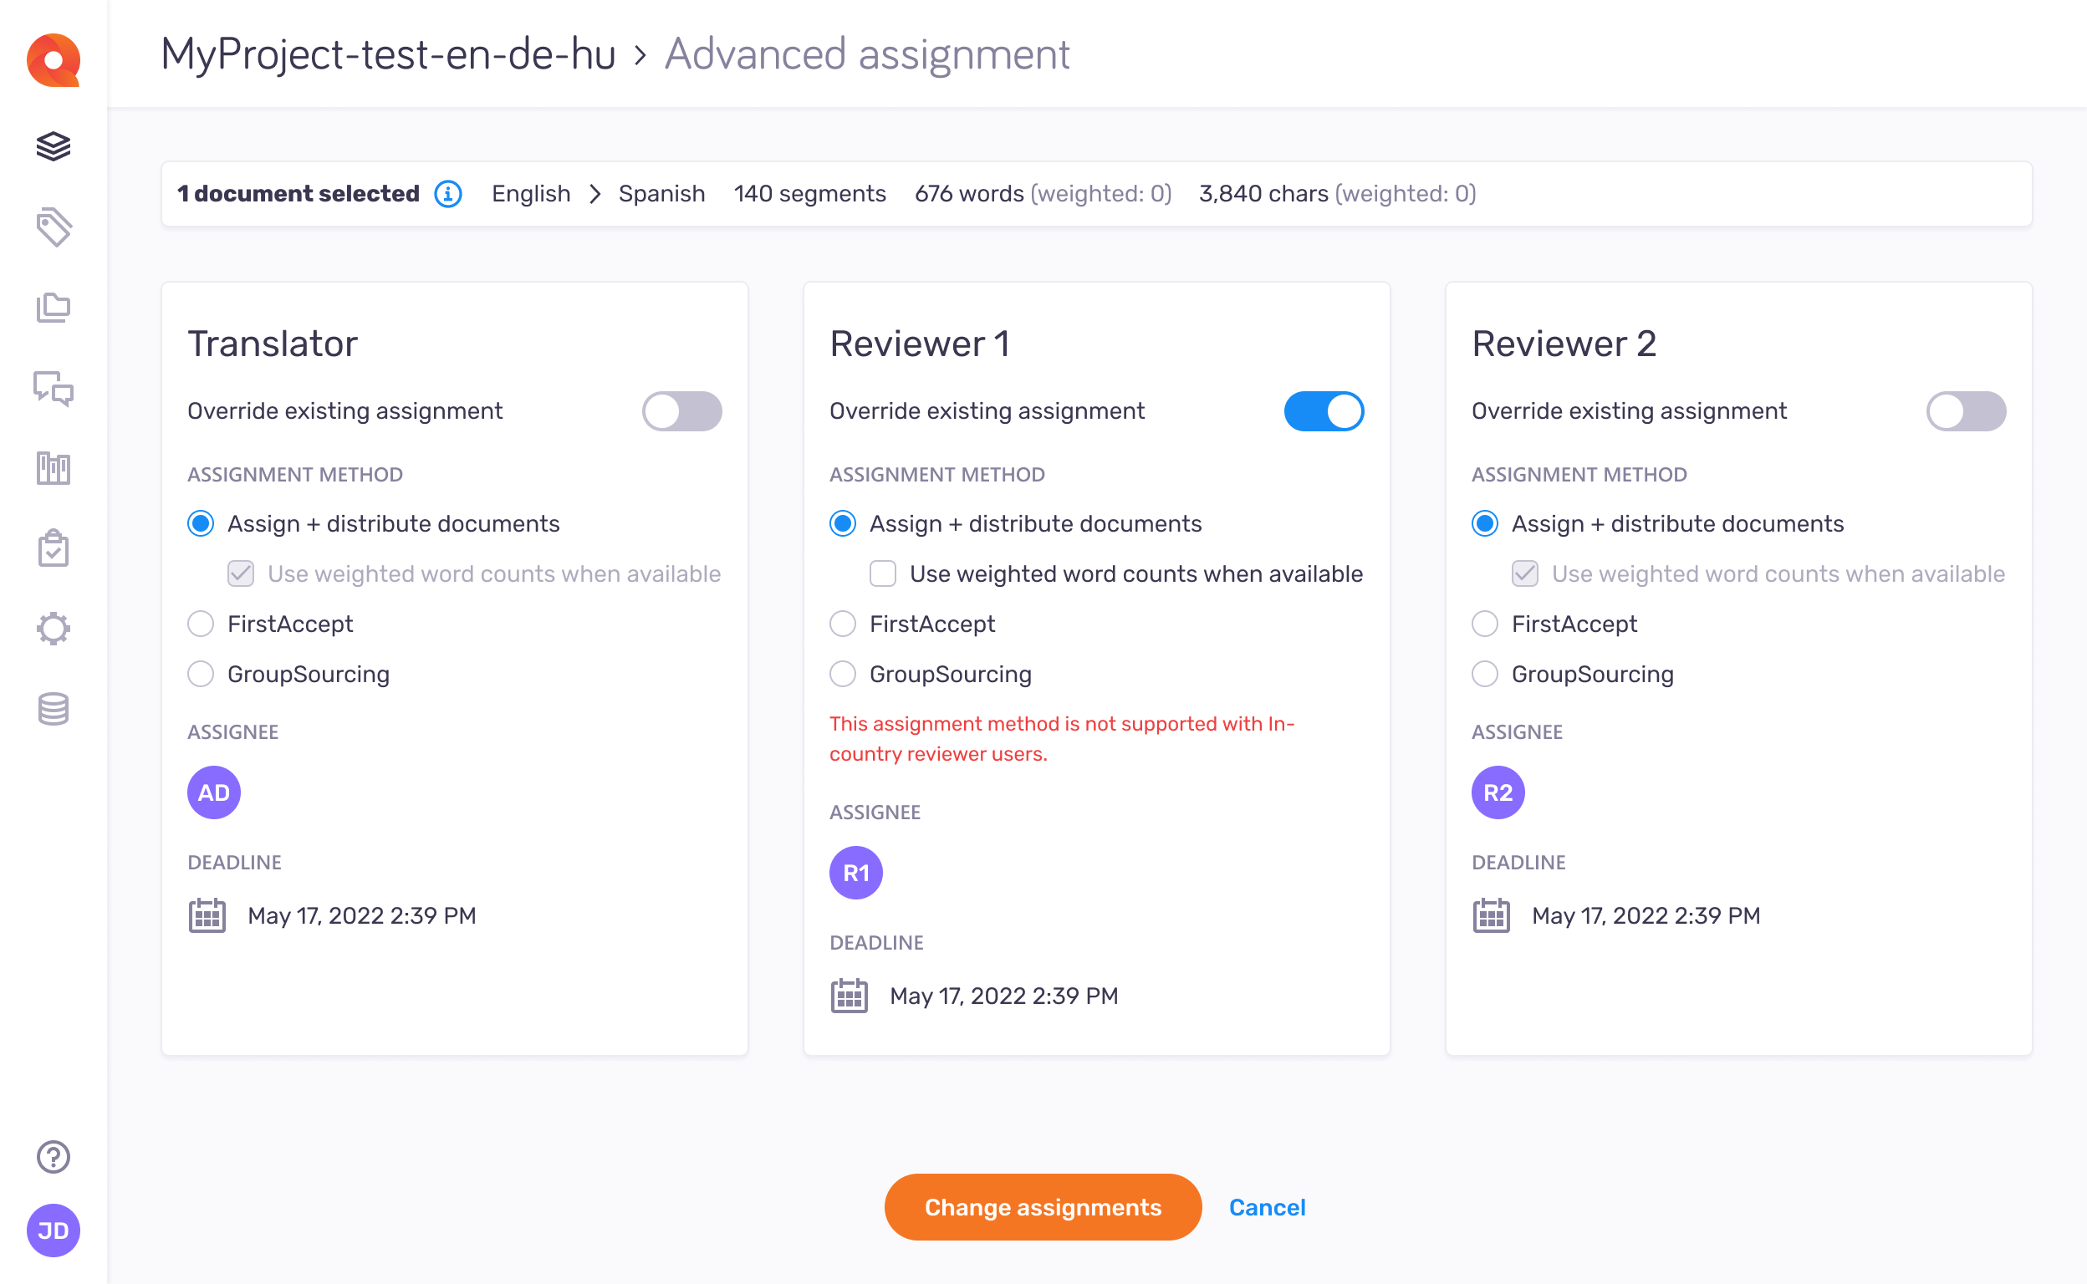Click the Translator assignee AD avatar
The width and height of the screenshot is (2087, 1284).
pos(213,791)
